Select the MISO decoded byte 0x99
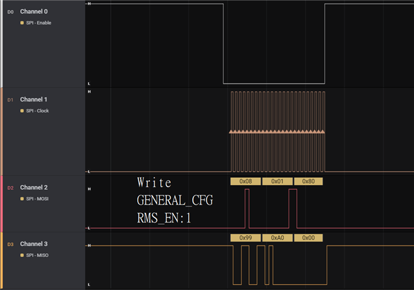 coord(246,238)
